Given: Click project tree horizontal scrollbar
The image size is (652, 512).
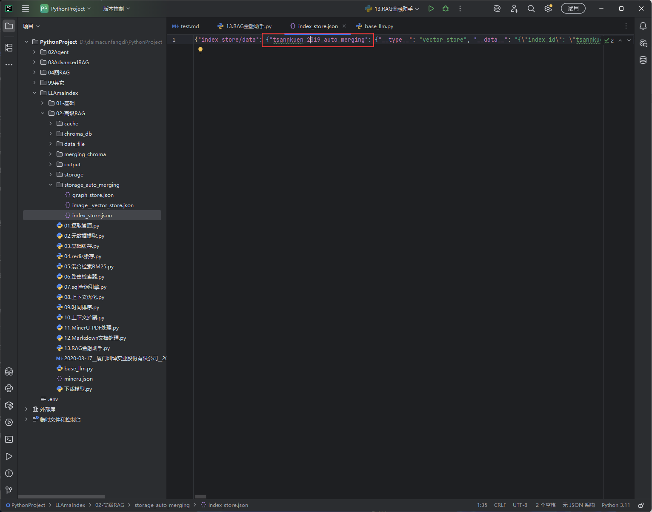Looking at the screenshot, I should tap(61, 496).
